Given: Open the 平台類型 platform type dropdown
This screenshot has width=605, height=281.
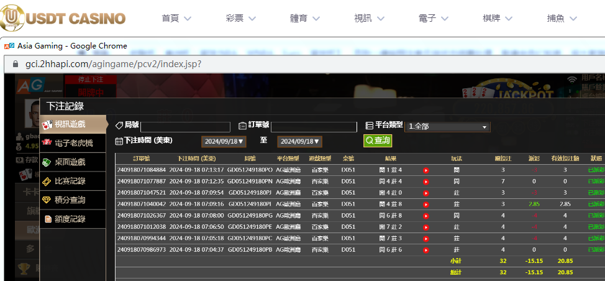Looking at the screenshot, I should [447, 127].
